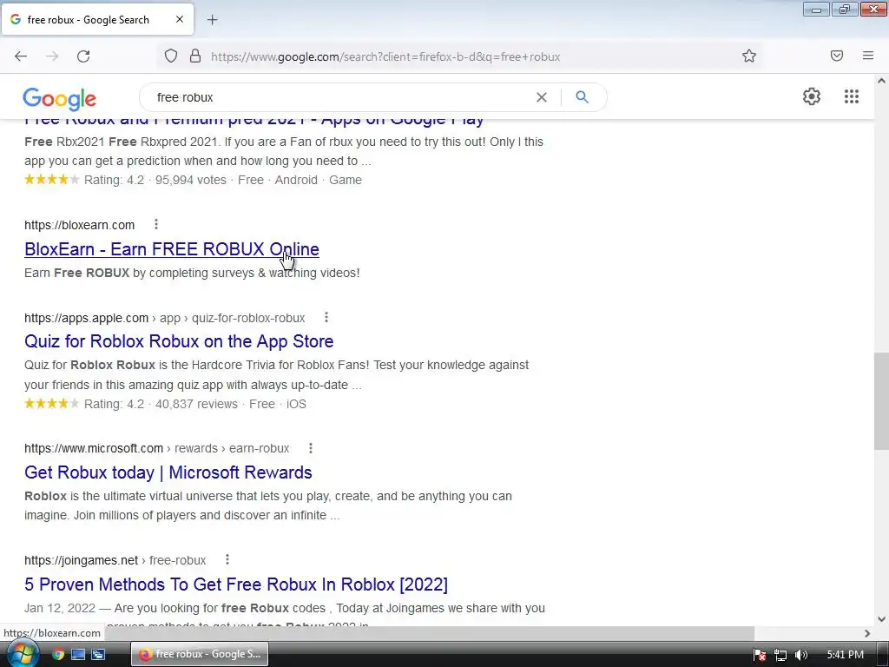Open the three-dot menu beside bloxearn.com
The height and width of the screenshot is (667, 889).
coord(156,225)
